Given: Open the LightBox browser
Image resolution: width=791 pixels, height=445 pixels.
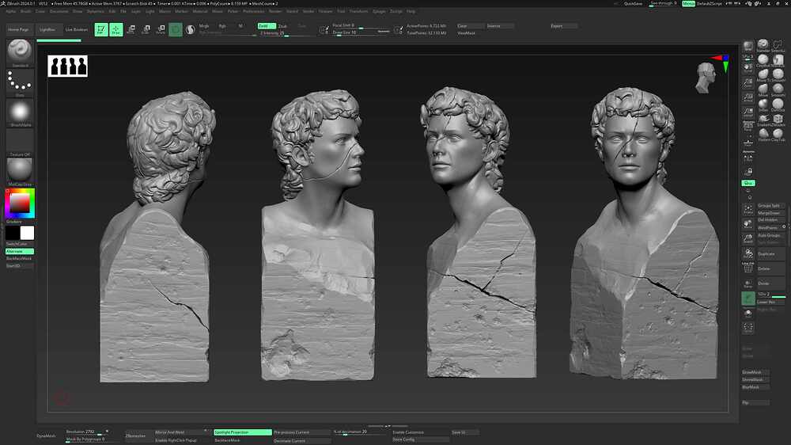Looking at the screenshot, I should 47,30.
